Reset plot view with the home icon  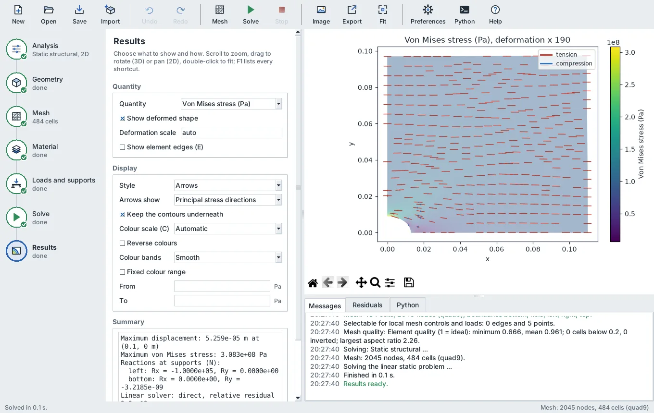click(x=313, y=283)
